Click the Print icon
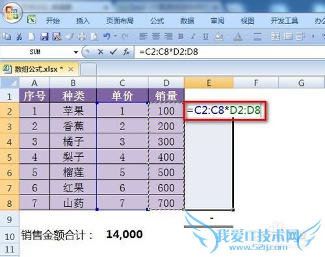 coord(82,36)
